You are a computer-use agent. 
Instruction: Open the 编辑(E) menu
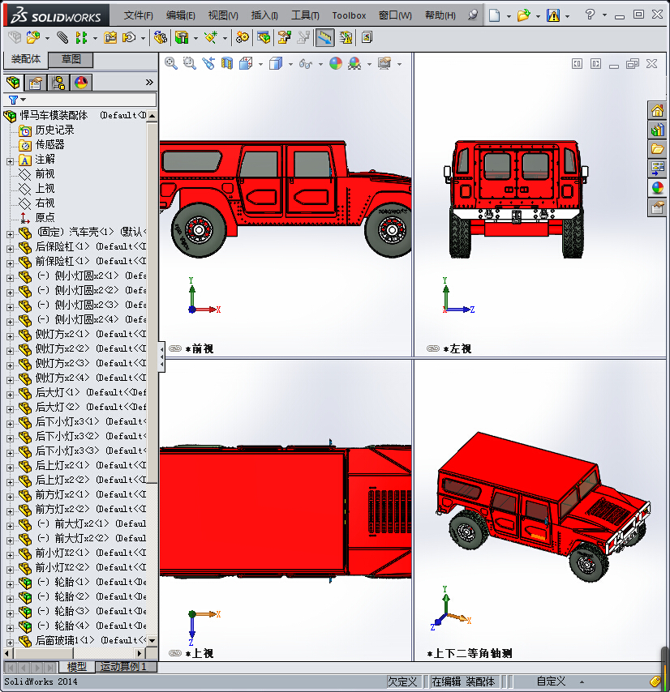[181, 15]
